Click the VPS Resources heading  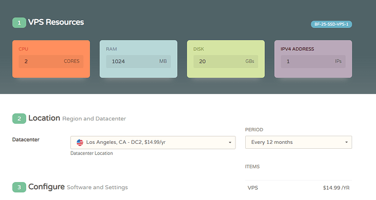tap(56, 22)
